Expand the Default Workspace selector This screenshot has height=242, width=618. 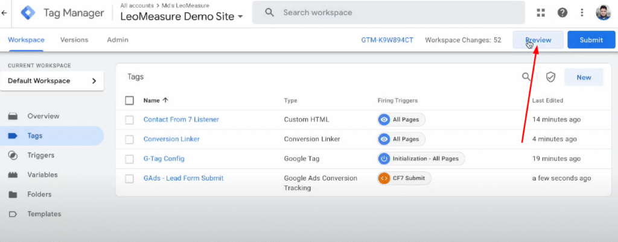tap(52, 81)
